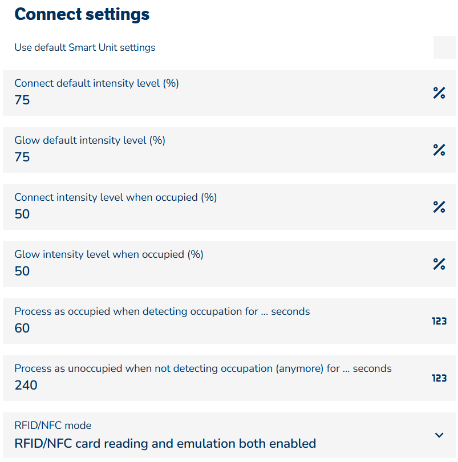Click 123 icon for unoccupied detection seconds

coord(439,378)
